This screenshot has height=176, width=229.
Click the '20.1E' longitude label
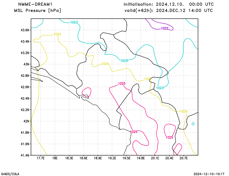155,158
